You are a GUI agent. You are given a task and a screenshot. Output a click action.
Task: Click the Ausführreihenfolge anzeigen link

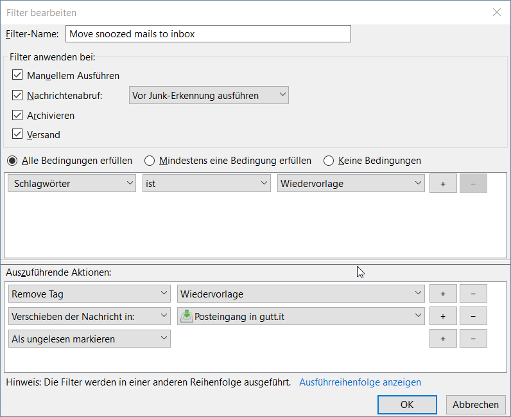tap(360, 382)
